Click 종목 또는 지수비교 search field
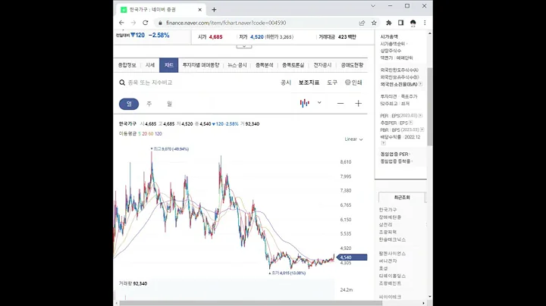 tap(150, 83)
